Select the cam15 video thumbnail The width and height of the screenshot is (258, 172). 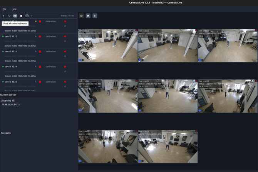click(168, 96)
